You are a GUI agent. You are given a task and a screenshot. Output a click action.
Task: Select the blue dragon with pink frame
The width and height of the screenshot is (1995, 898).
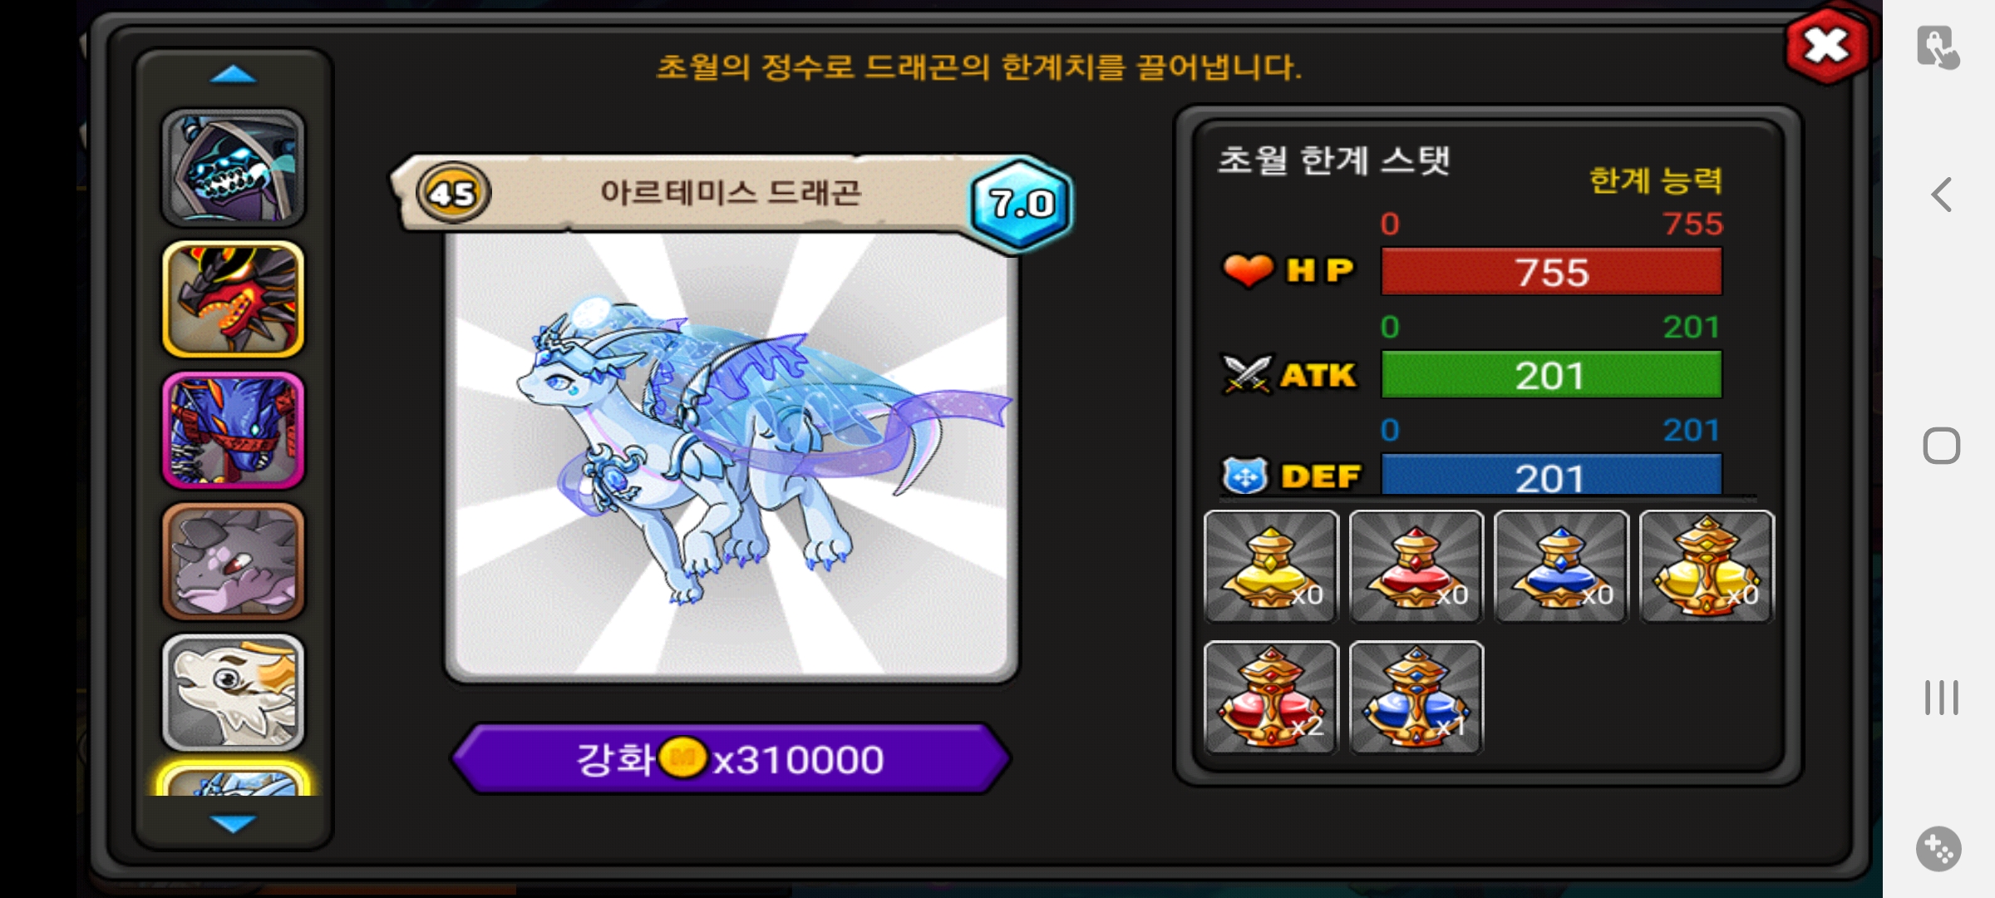(233, 430)
